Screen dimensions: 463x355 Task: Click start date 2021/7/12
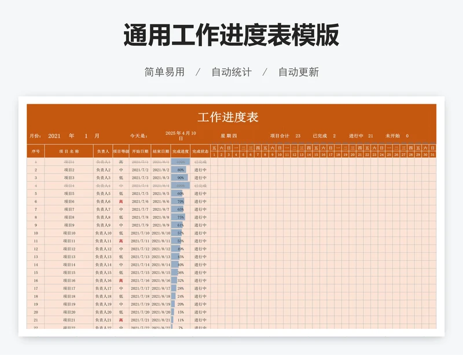140,249
